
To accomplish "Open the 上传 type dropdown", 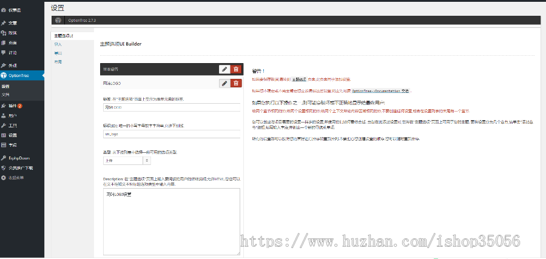I will pos(127,161).
